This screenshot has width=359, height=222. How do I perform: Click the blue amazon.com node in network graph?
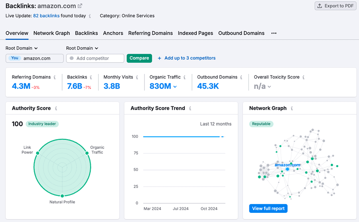coord(287,169)
